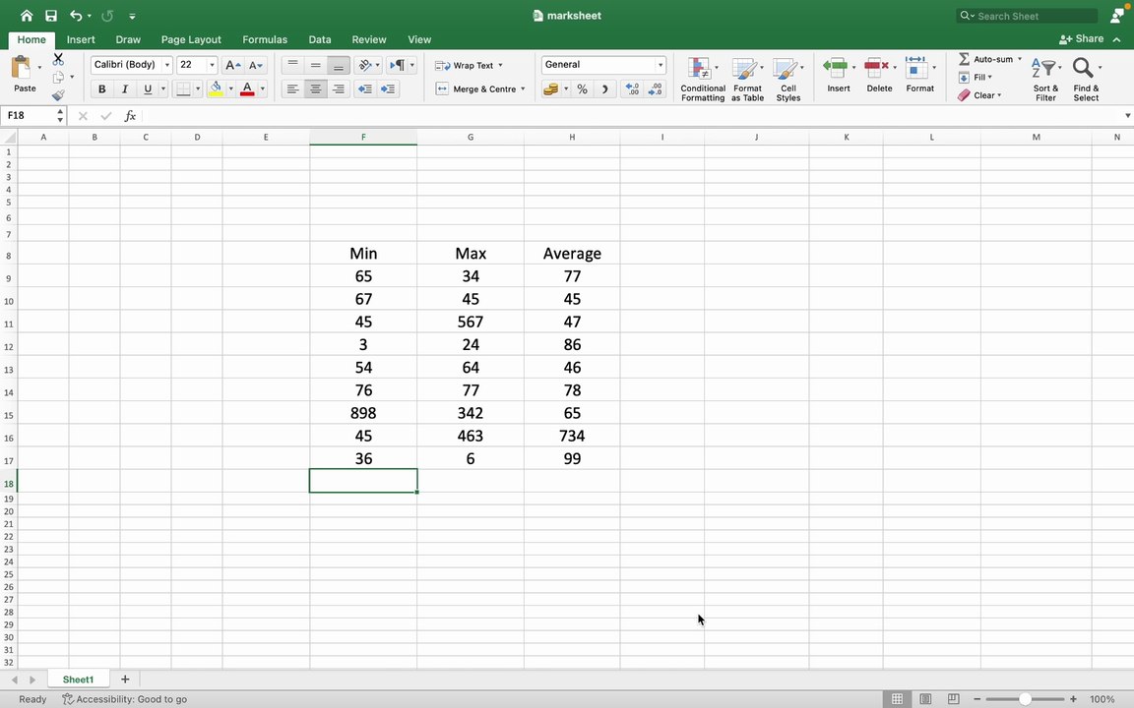
Task: Open Cell Styles gallery
Action: (787, 79)
